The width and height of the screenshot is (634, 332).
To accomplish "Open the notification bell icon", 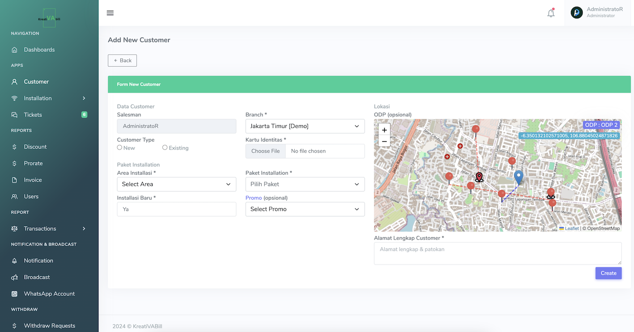I will [x=551, y=13].
